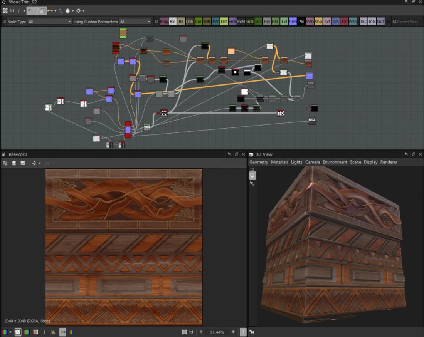Viewport: 424px width, 337px height.
Task: Open the Node Type filter dropdown
Action: pyautogui.click(x=50, y=22)
